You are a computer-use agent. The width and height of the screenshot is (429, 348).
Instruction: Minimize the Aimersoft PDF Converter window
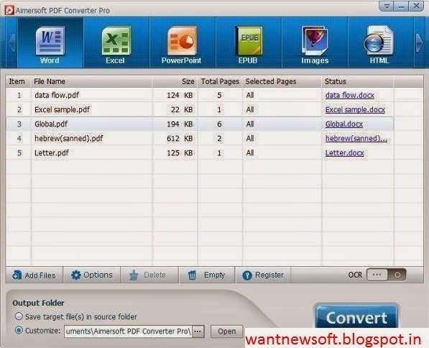click(x=401, y=6)
